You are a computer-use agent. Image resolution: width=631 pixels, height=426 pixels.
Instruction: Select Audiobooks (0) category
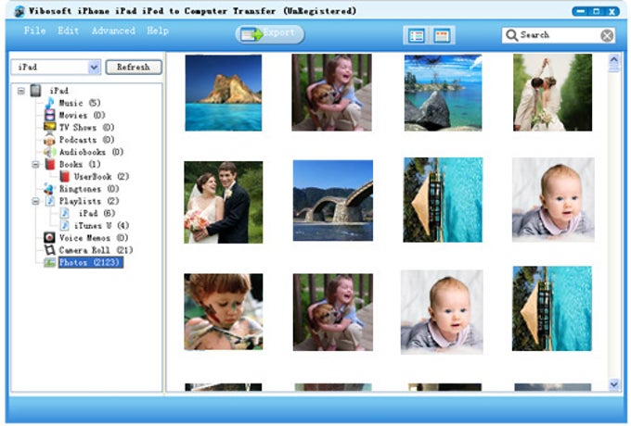coord(91,152)
